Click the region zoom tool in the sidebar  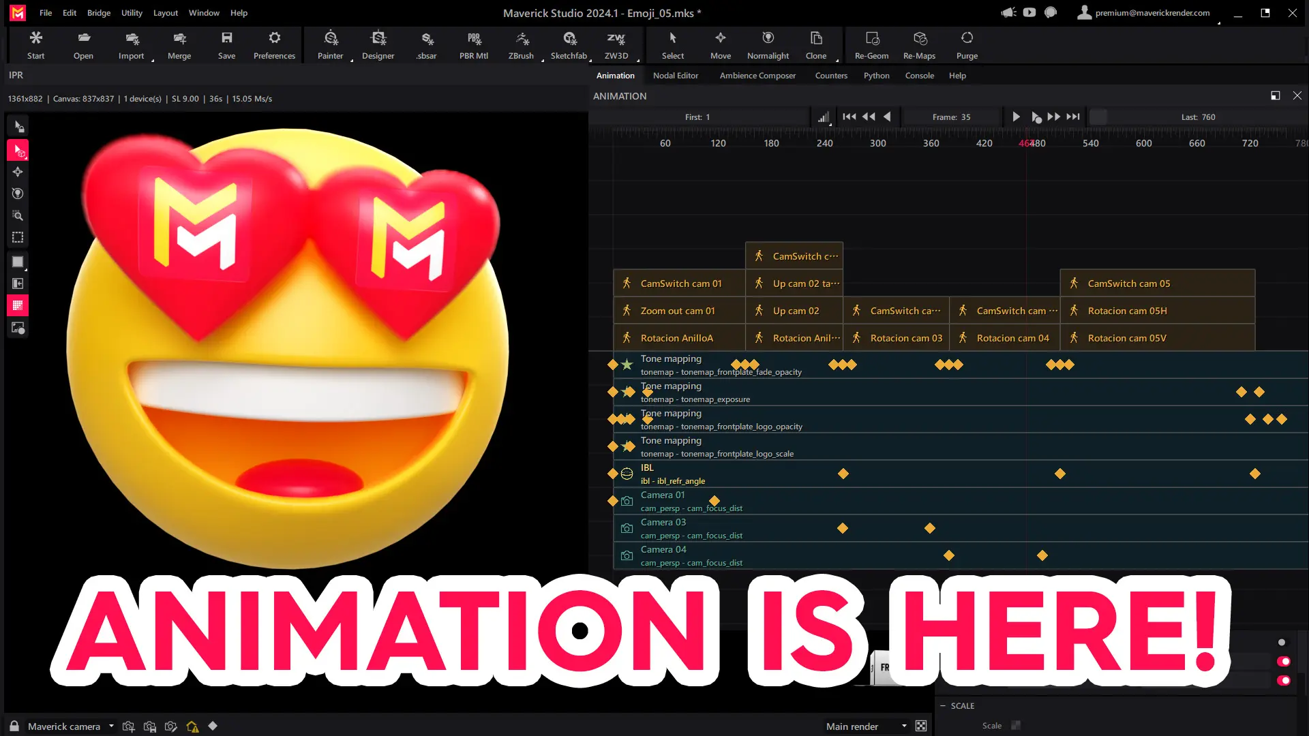click(18, 215)
